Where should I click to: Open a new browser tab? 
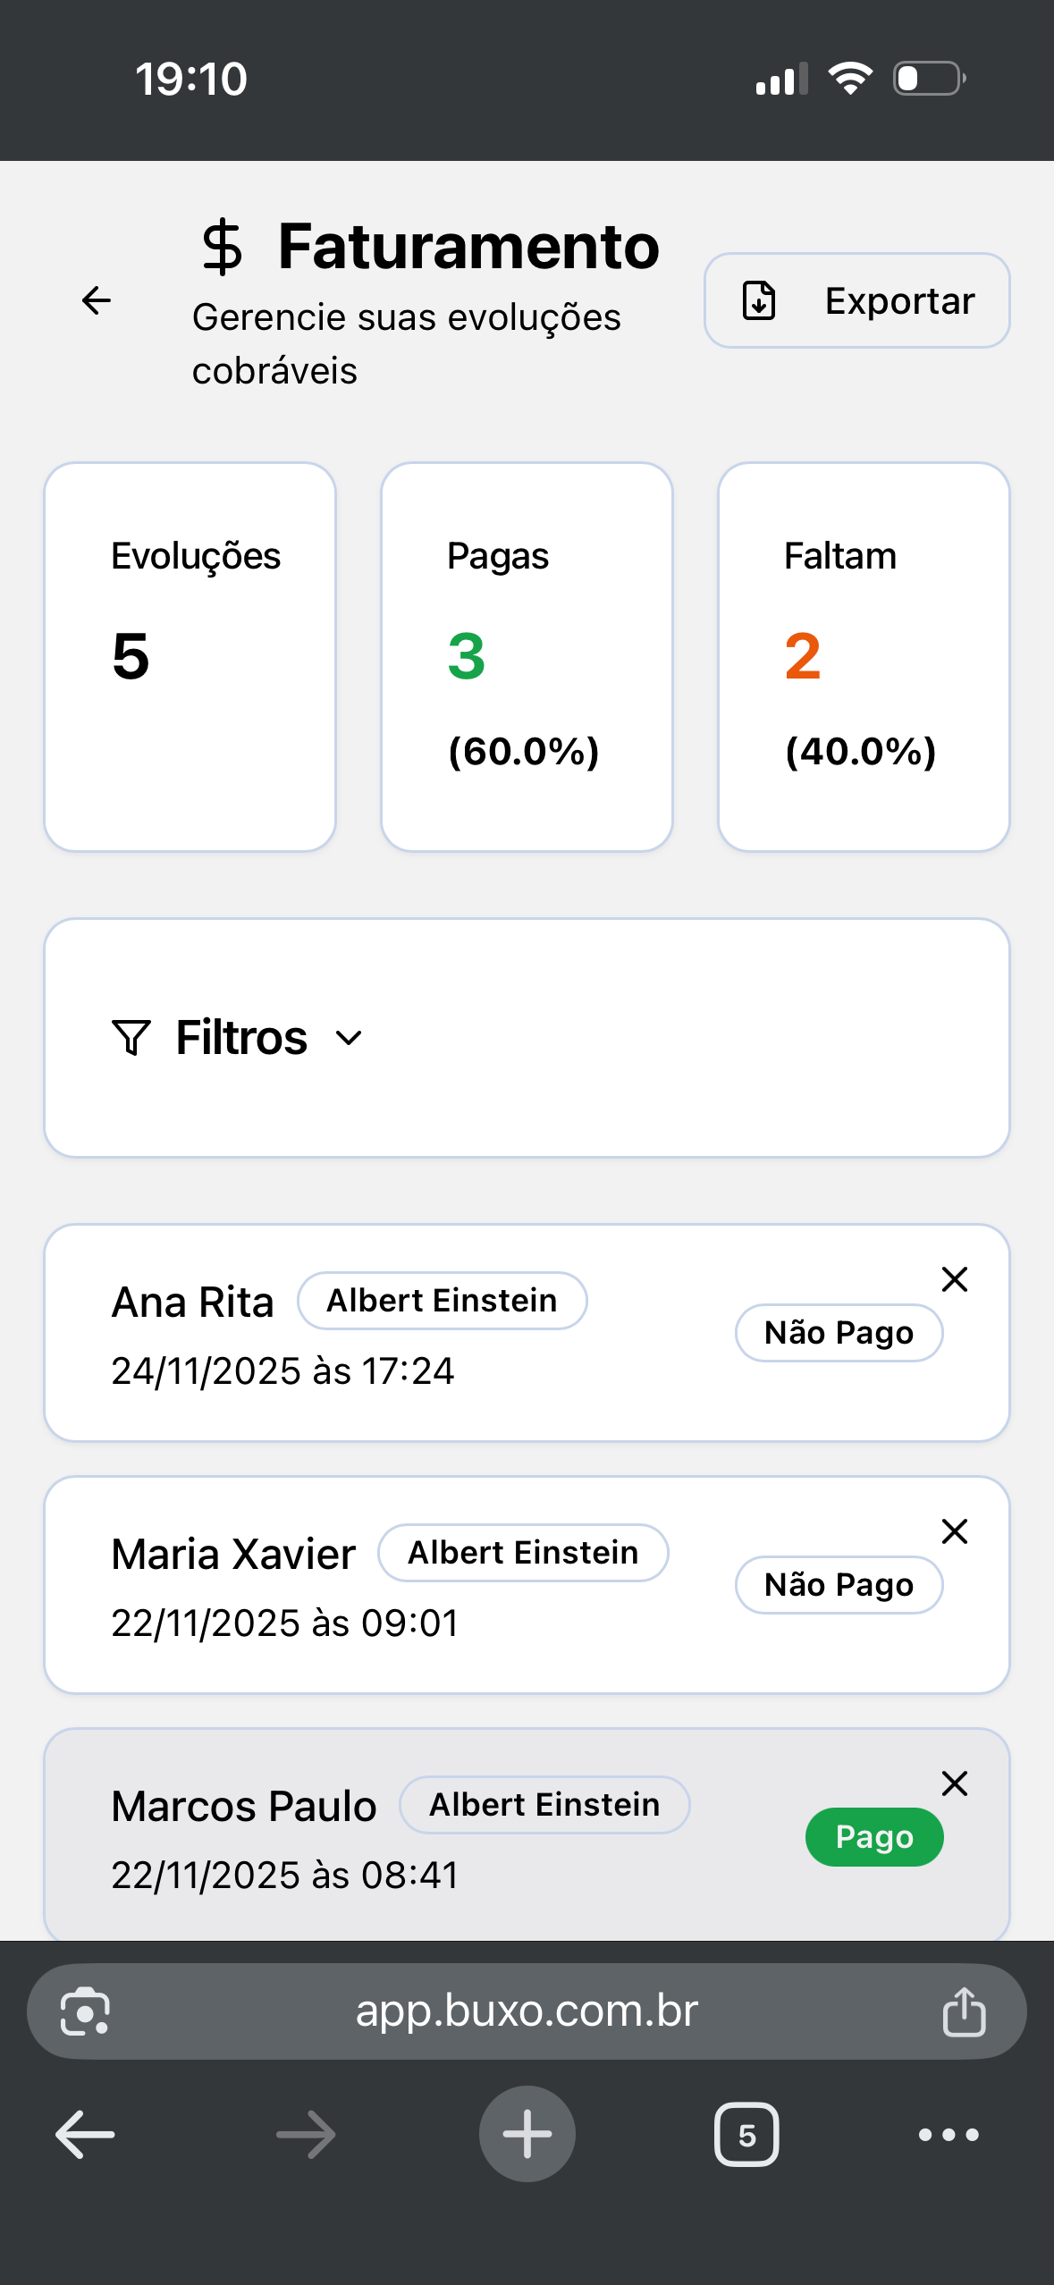527,2134
